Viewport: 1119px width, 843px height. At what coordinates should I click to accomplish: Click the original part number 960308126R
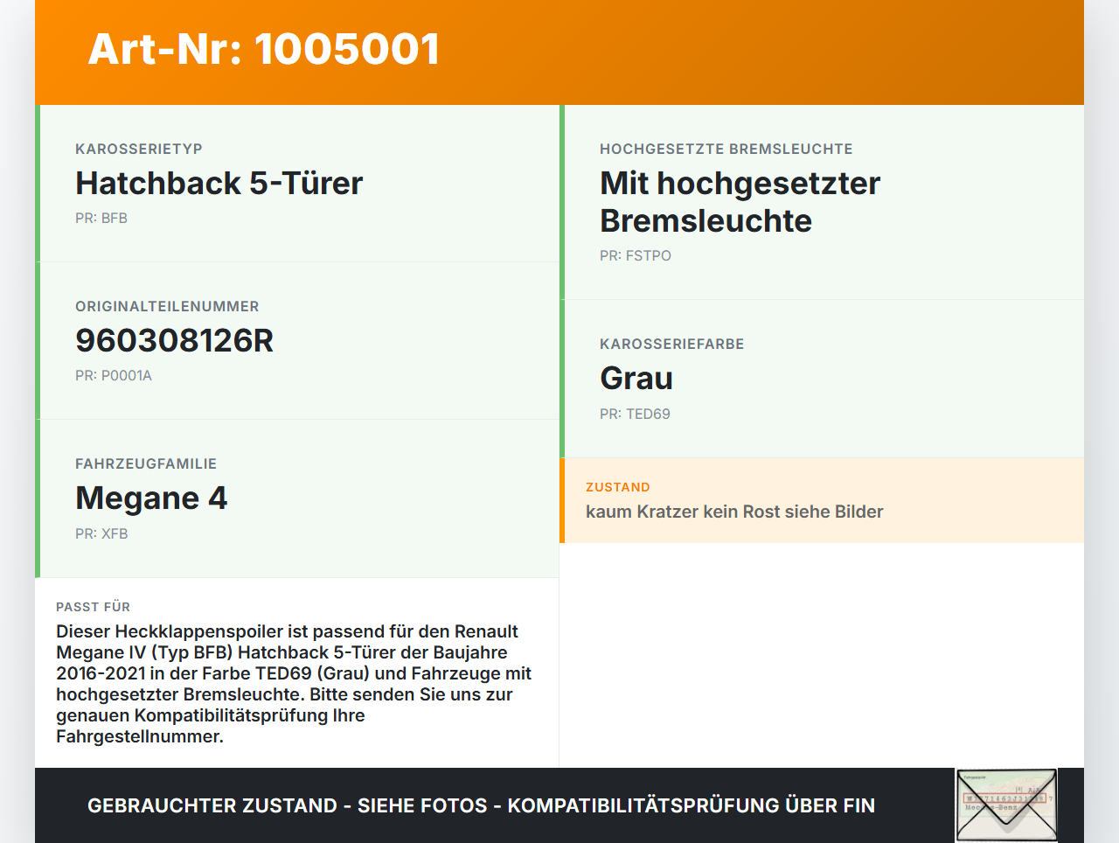175,340
